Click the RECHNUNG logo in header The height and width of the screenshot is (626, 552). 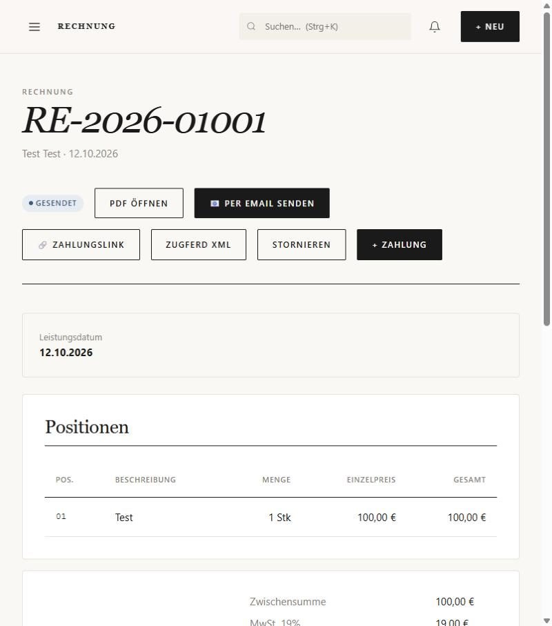87,26
